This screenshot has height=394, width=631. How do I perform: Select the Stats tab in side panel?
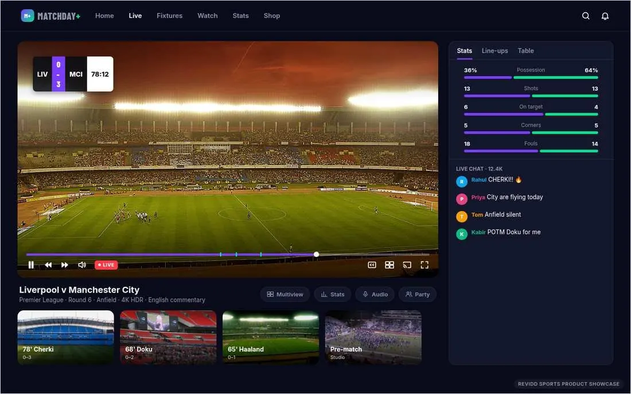465,50
